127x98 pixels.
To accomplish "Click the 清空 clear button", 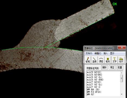I will [x=112, y=68].
